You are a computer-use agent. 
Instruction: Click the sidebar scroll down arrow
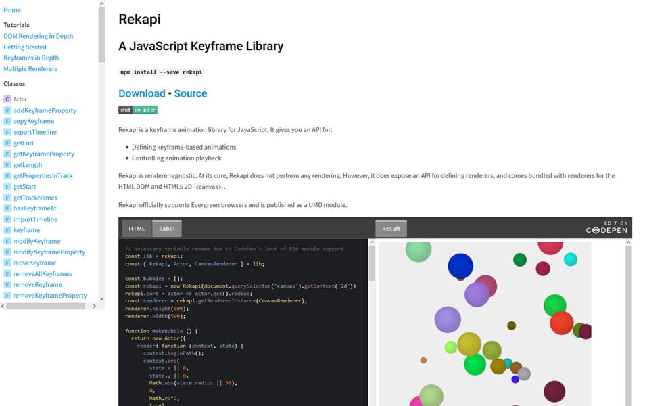click(x=101, y=299)
